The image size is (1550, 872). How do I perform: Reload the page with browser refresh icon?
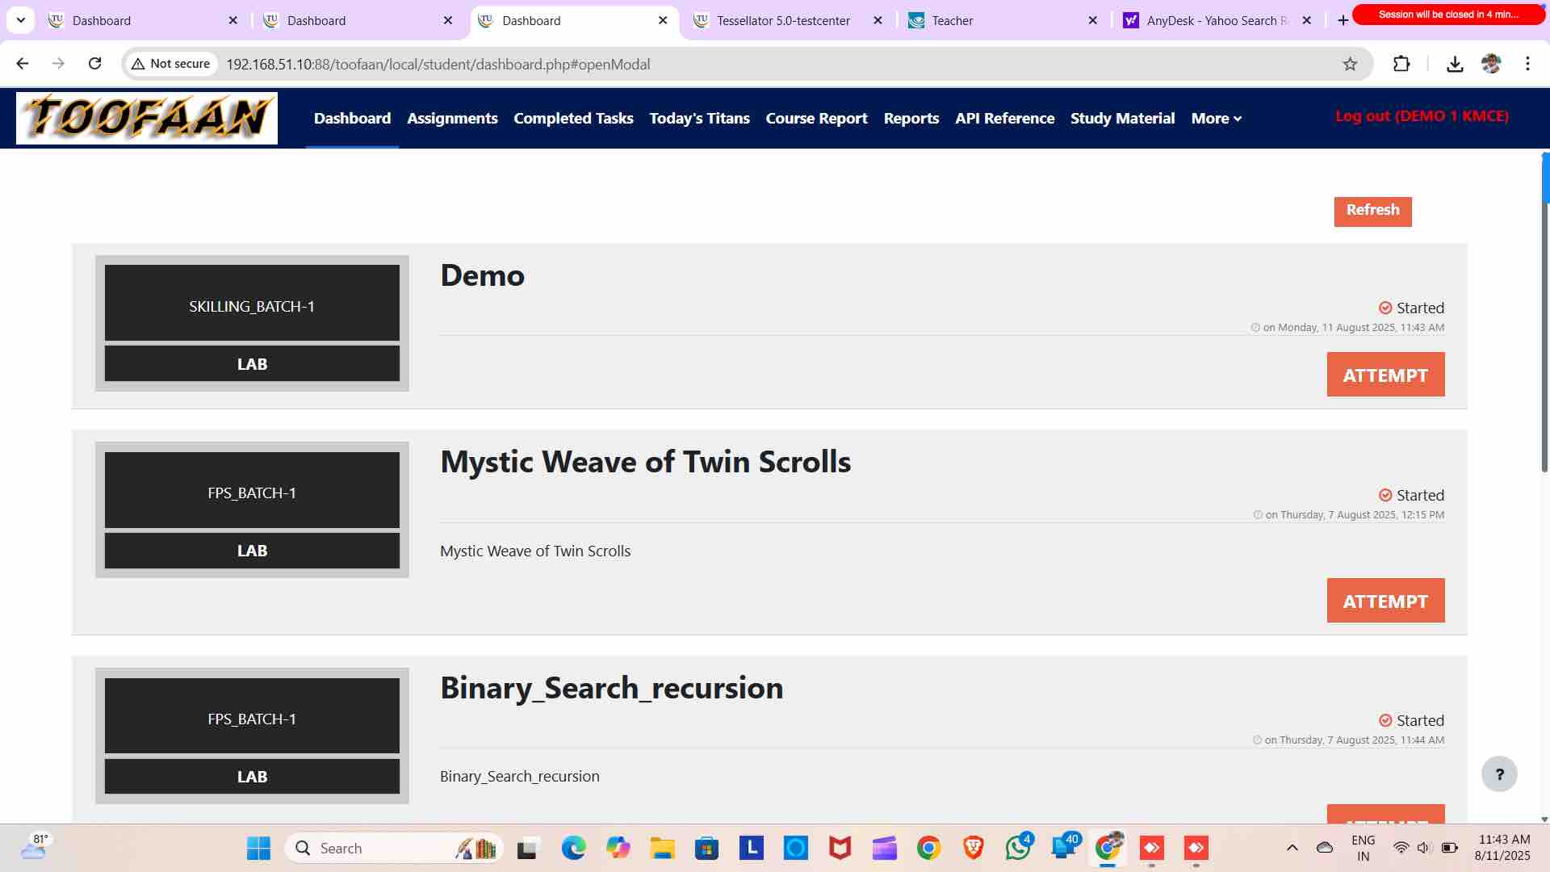(x=94, y=64)
